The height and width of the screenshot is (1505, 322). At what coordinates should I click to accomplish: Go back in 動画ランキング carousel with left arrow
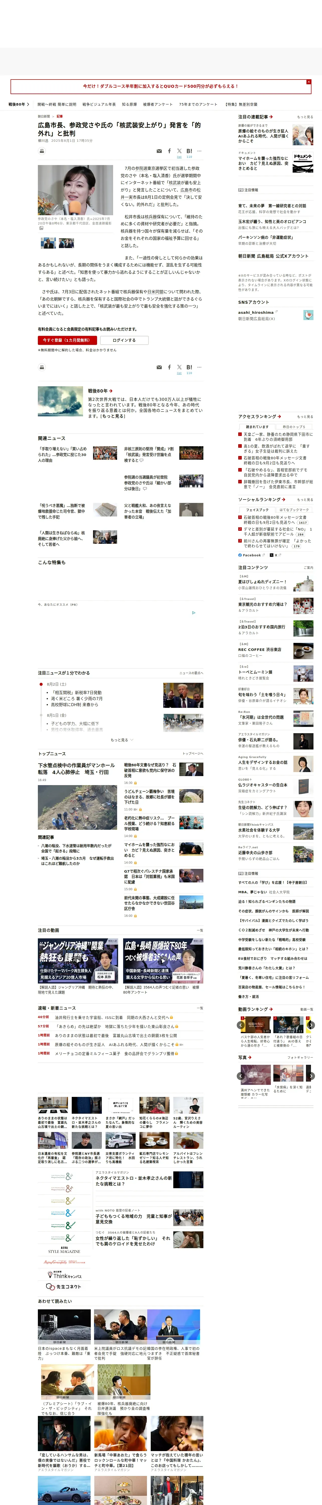click(241, 1025)
